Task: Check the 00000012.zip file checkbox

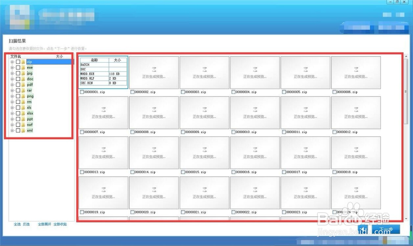Action: (x=335, y=132)
